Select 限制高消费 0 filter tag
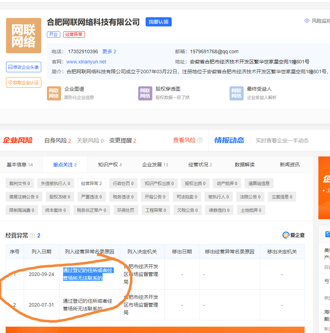Image resolution: width=330 pixels, height=333 pixels. 22,210
